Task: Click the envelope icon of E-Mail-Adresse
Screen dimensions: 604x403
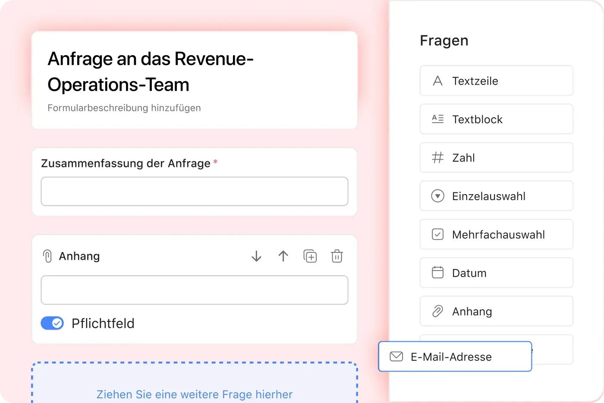Action: point(396,356)
